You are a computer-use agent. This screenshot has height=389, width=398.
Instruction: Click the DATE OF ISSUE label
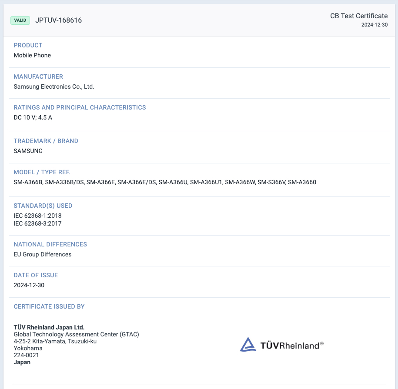[x=36, y=275]
